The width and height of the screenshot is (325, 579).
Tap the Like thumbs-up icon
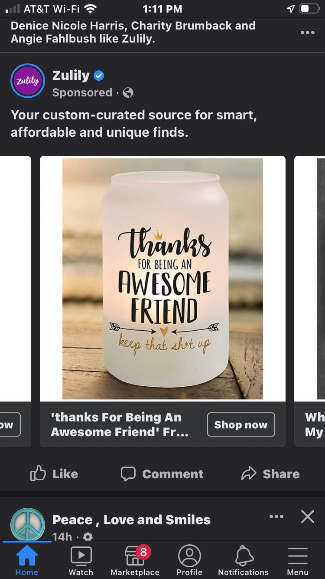point(38,474)
